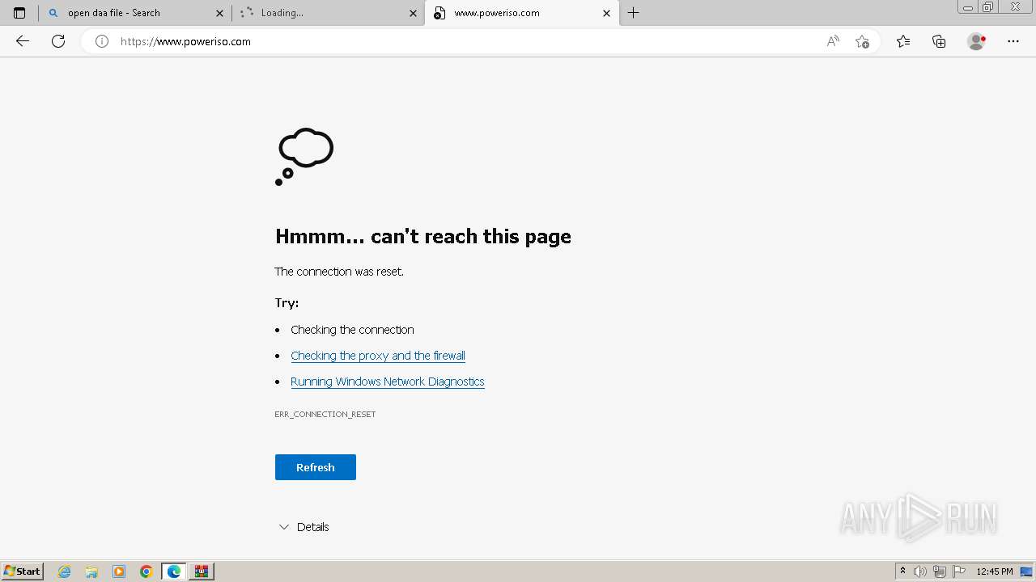Expand the Details section
This screenshot has width=1036, height=582.
point(304,527)
